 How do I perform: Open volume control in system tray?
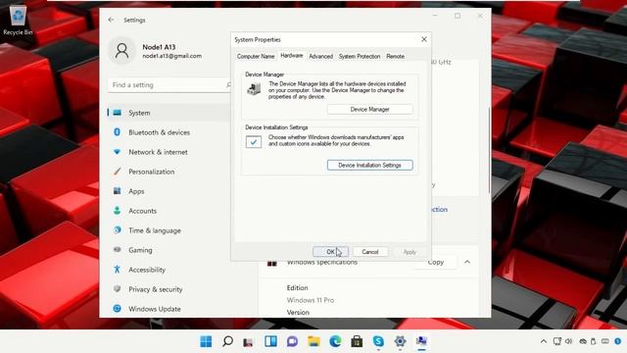[x=568, y=341]
